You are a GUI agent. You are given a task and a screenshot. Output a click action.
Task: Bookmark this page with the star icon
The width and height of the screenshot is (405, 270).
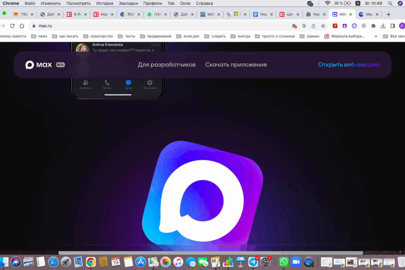pos(323,26)
